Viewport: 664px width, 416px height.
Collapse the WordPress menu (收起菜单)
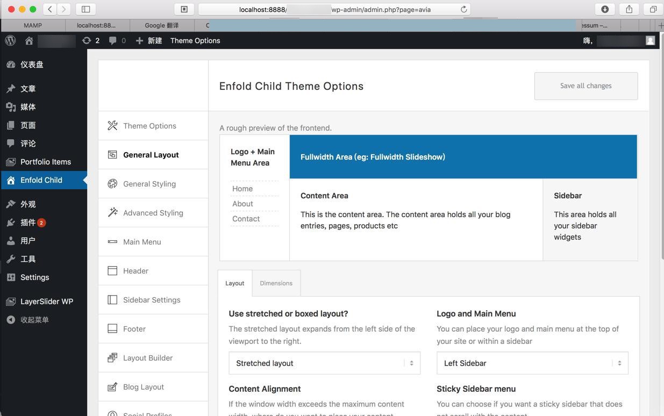click(x=34, y=320)
